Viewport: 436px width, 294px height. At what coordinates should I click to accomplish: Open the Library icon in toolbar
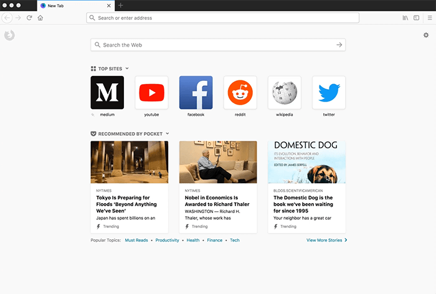pos(405,18)
